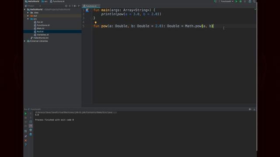
Task: Click the println call on line 2
Action: [x=108, y=14]
